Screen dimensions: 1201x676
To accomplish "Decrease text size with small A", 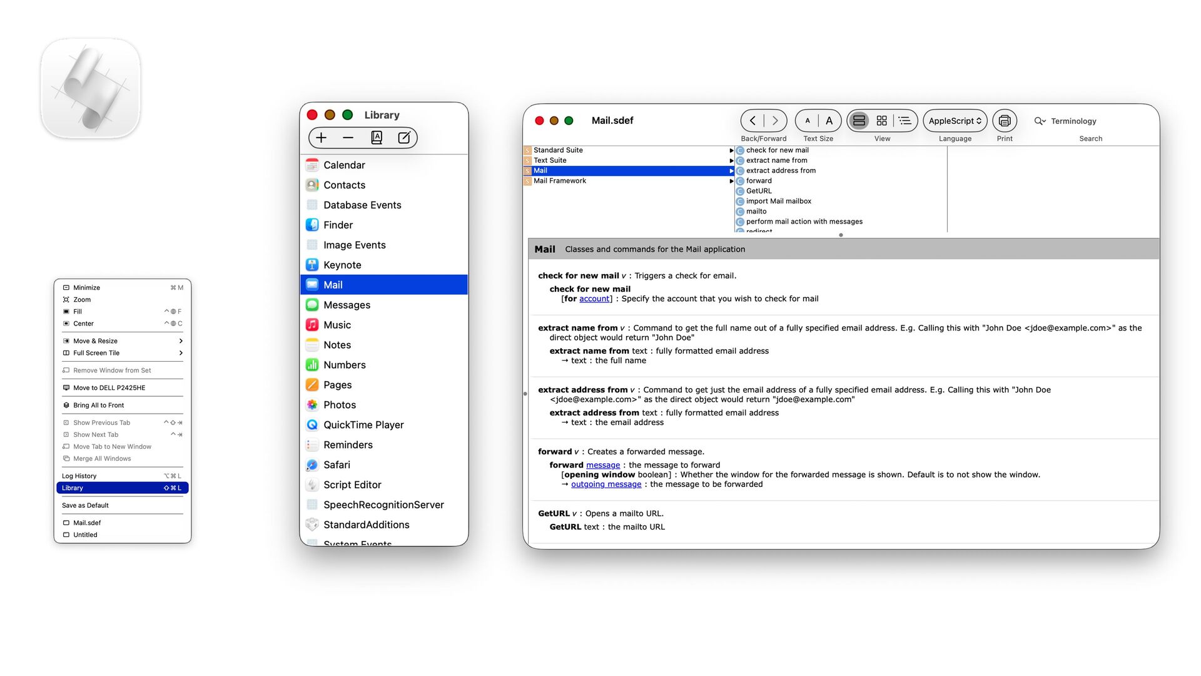I will [x=808, y=121].
